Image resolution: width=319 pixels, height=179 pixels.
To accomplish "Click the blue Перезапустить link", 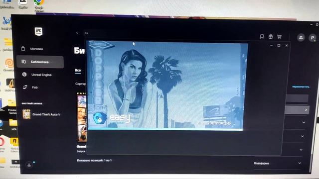I will [301, 87].
